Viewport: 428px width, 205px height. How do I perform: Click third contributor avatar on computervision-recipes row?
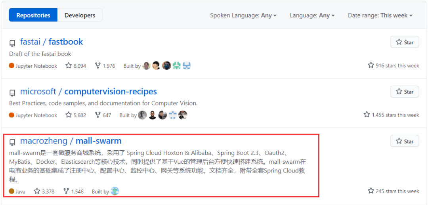pos(163,115)
